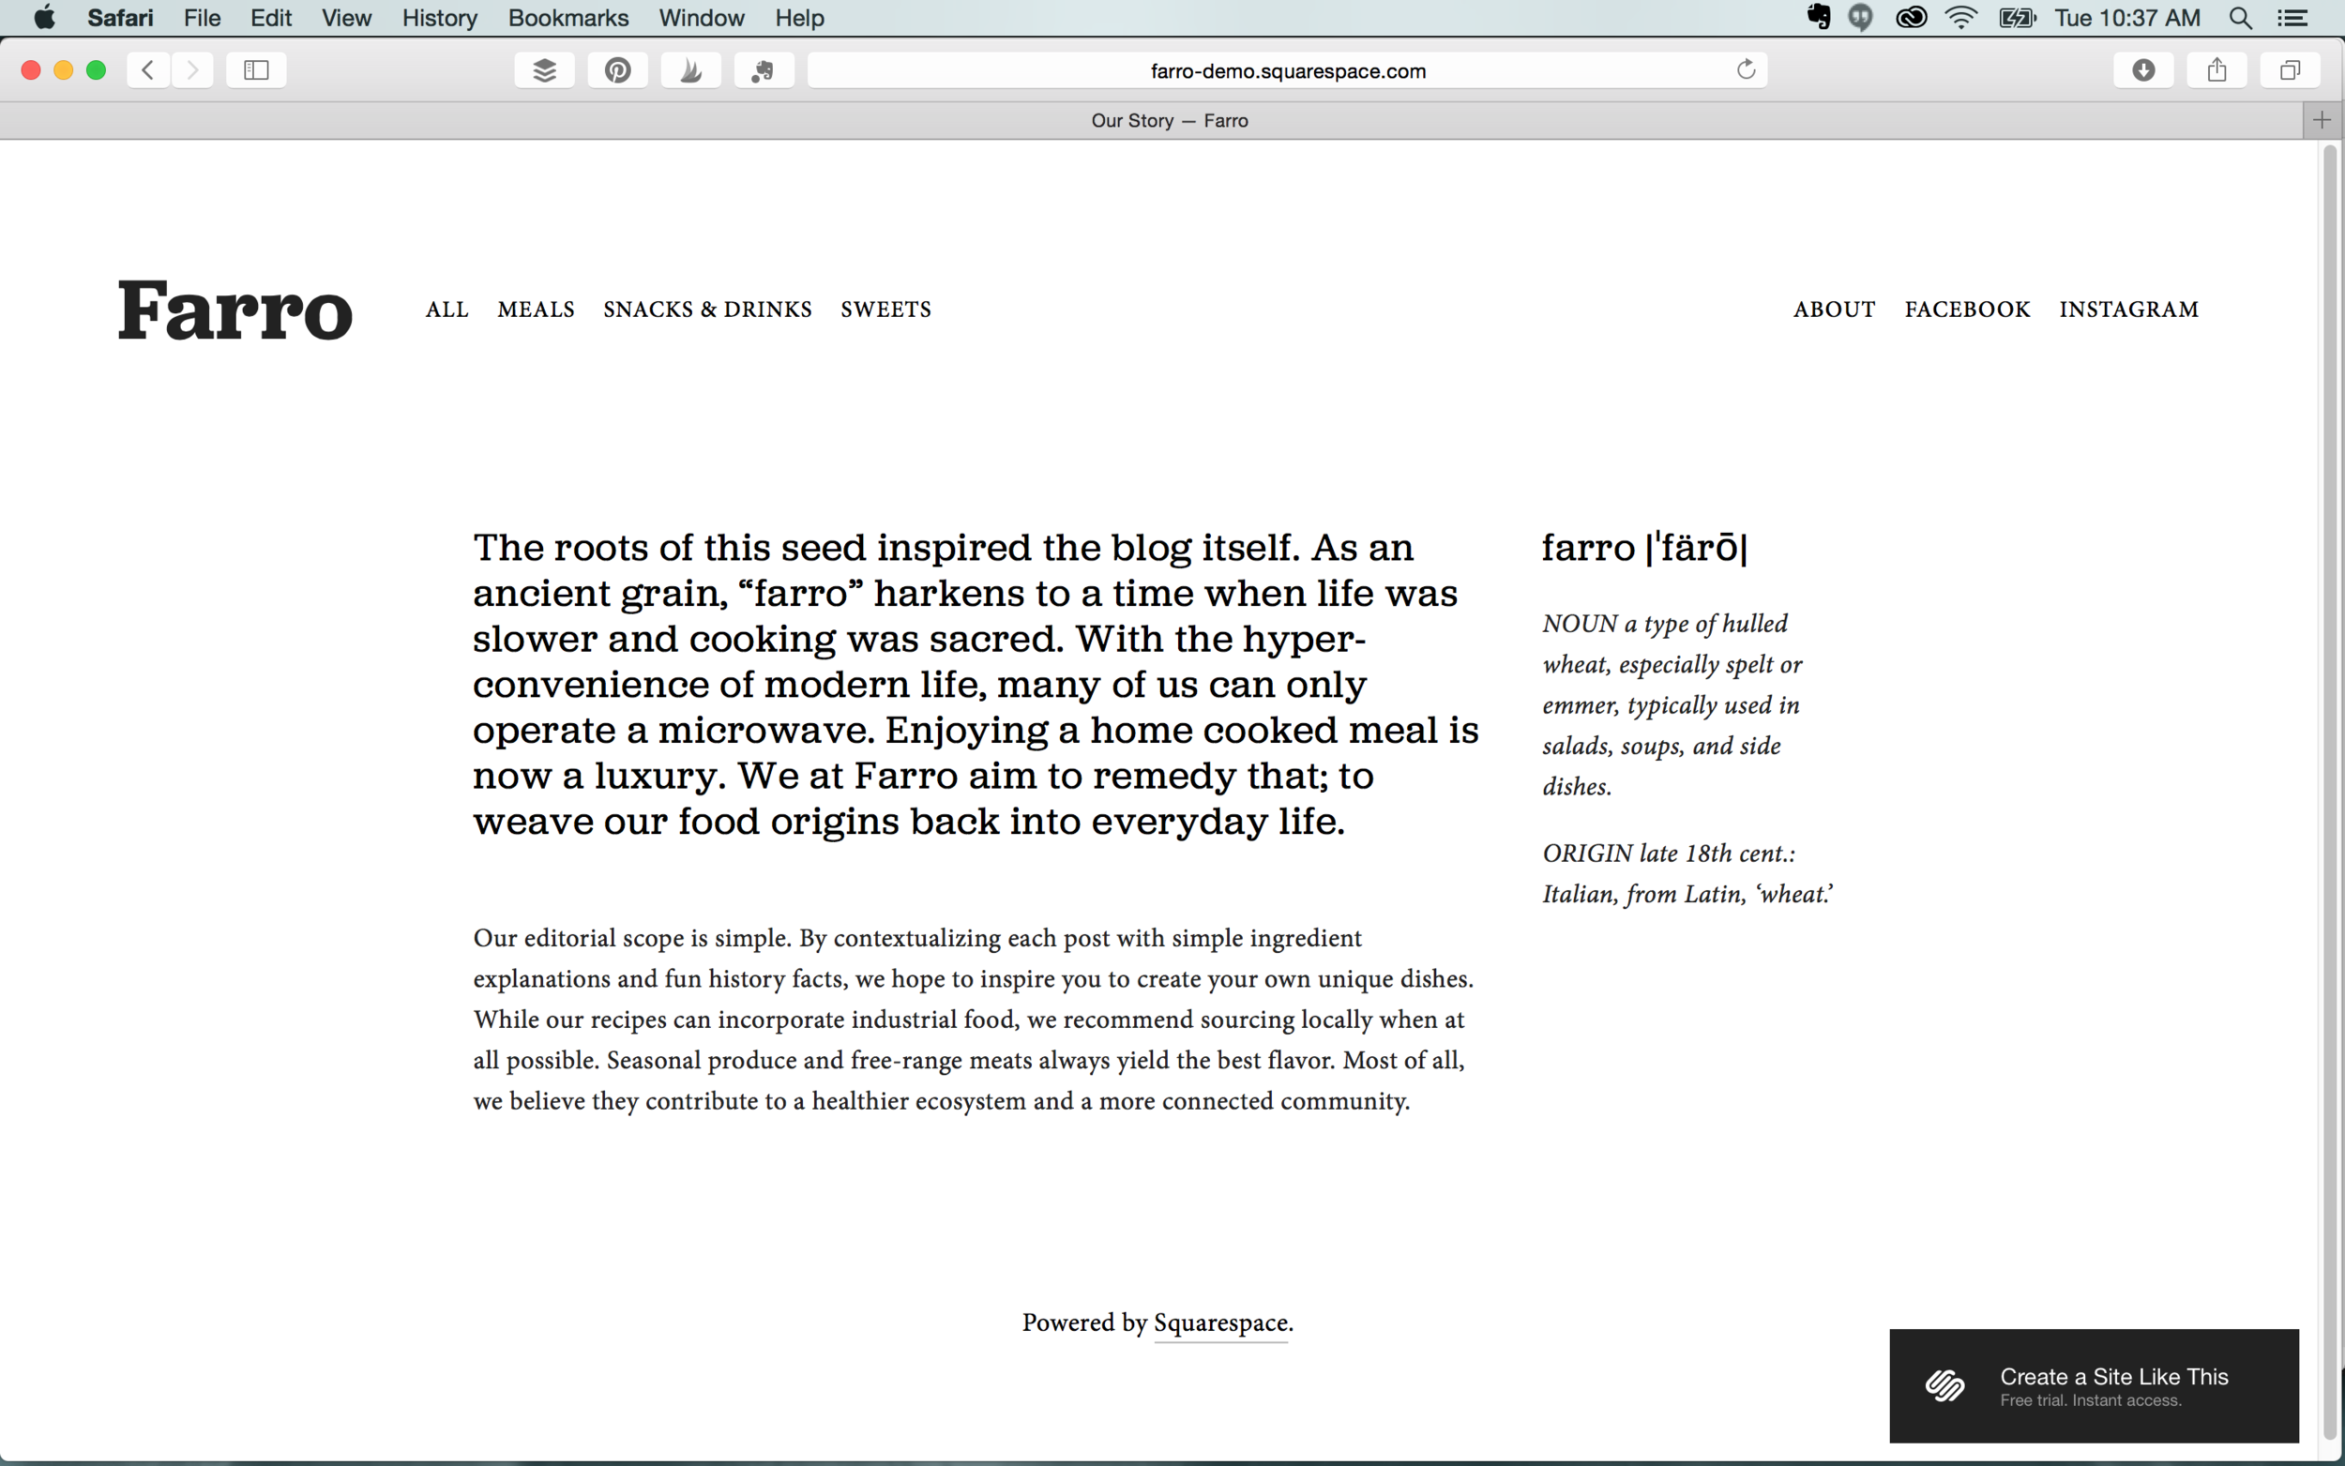
Task: Open the Apple menu
Action: tap(45, 18)
